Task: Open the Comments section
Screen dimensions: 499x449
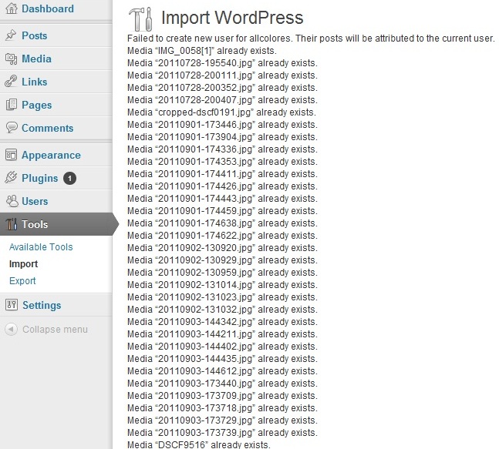Action: tap(47, 128)
